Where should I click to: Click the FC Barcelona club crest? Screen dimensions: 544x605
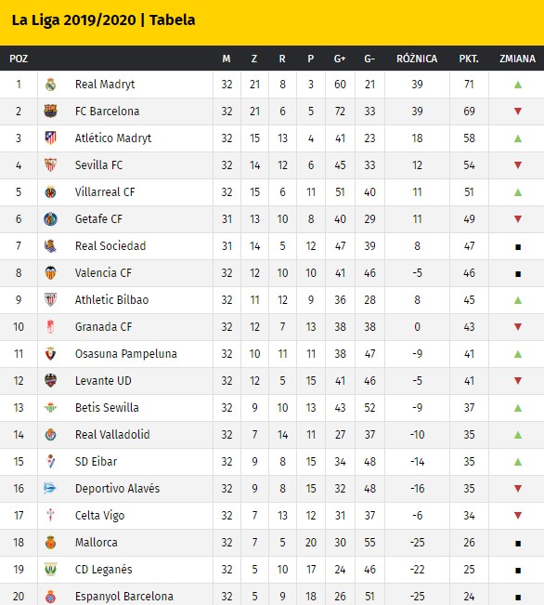[x=50, y=112]
